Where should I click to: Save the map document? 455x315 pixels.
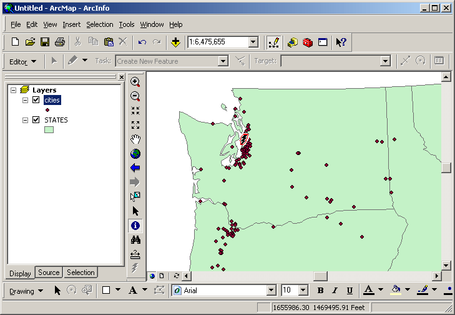click(x=45, y=42)
